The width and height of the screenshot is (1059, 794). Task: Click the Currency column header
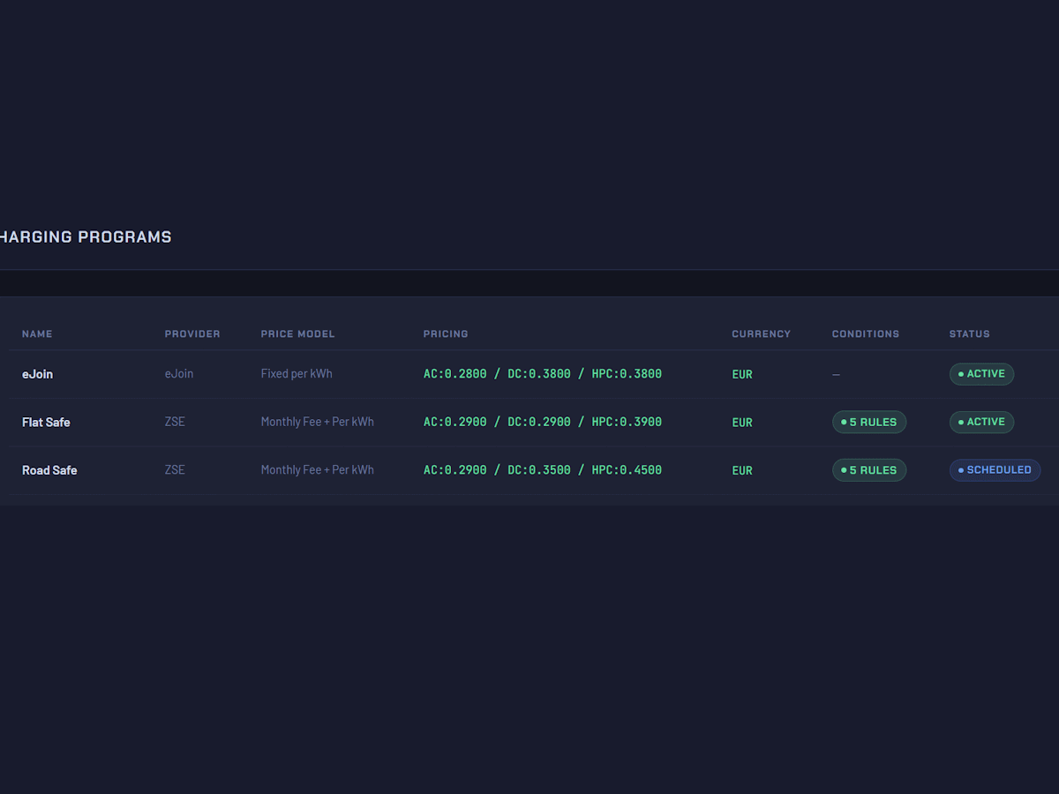pos(761,334)
